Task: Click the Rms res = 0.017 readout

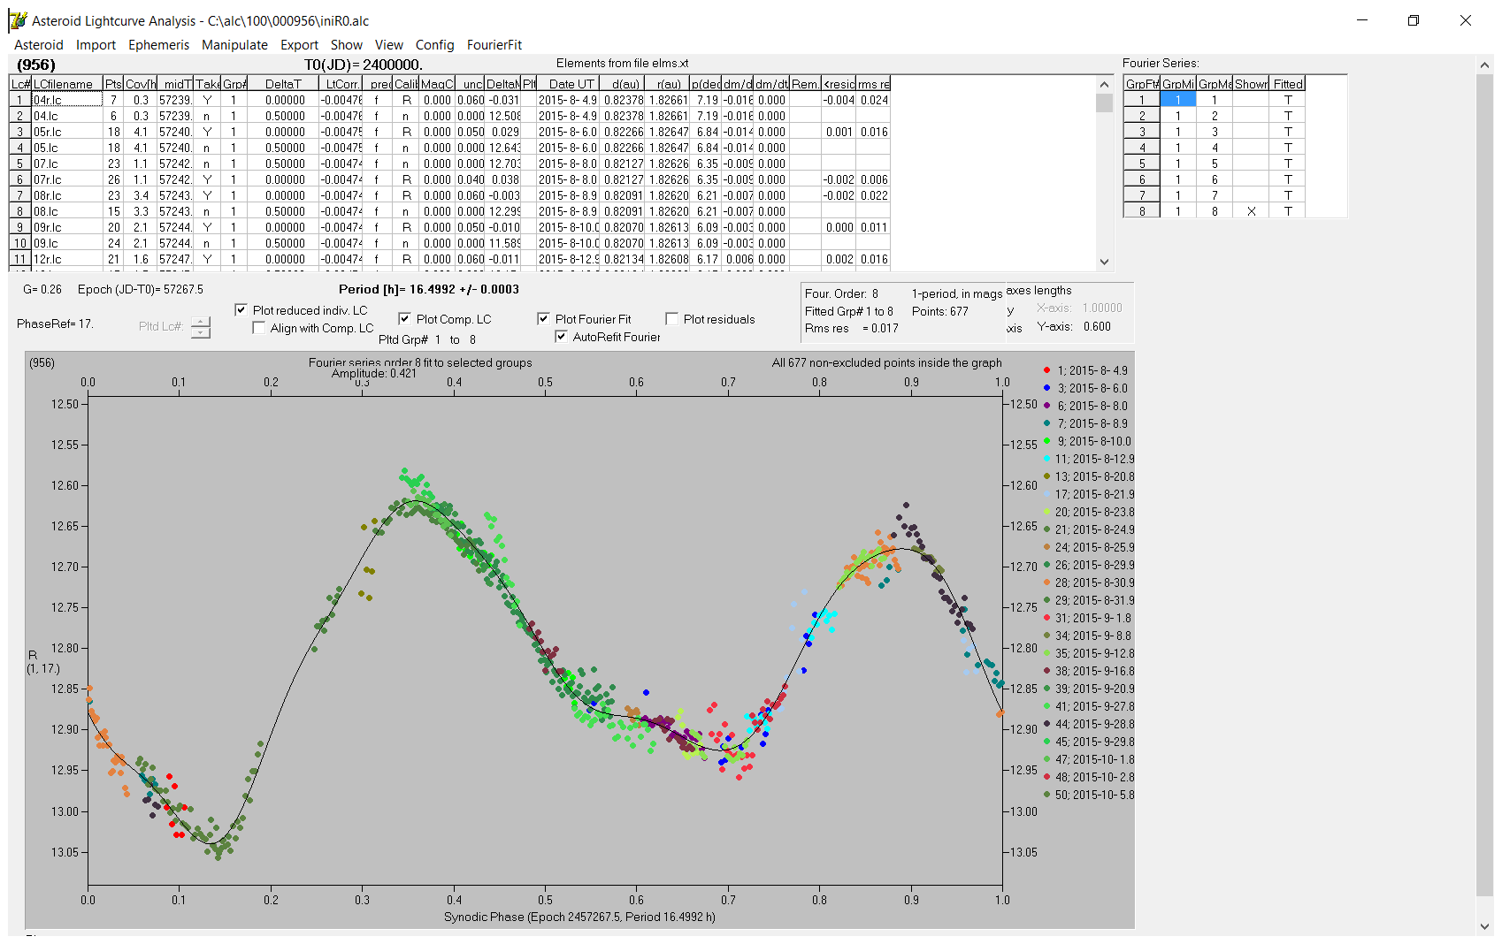Action: coord(851,328)
